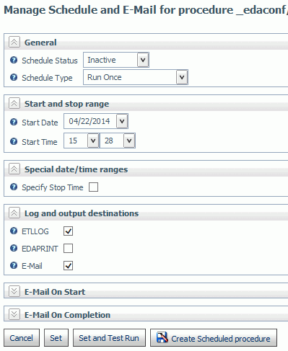Screen dimensions: 288x351
Task: Check the EDAPRINT checkbox
Action: click(69, 249)
